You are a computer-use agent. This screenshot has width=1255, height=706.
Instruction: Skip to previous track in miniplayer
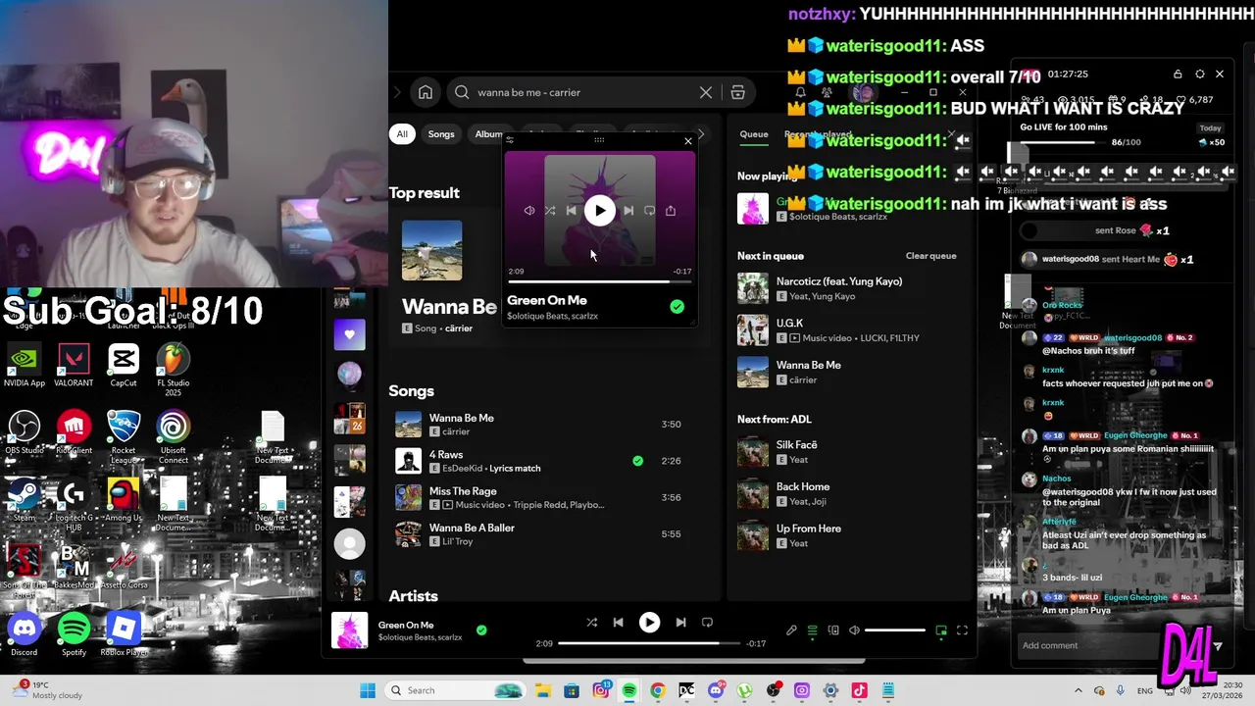(572, 211)
